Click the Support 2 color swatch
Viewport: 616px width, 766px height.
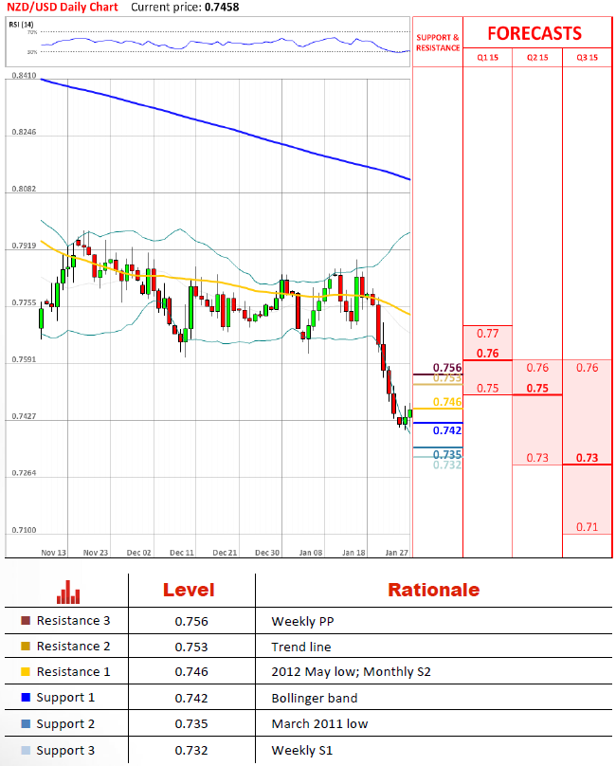[26, 723]
